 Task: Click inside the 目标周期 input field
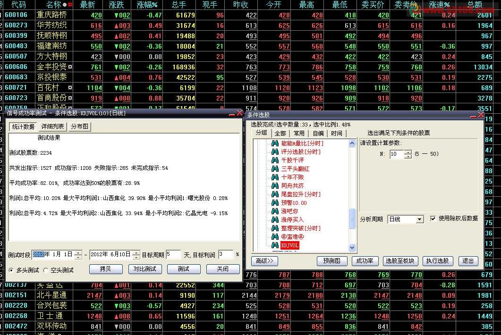[174, 254]
